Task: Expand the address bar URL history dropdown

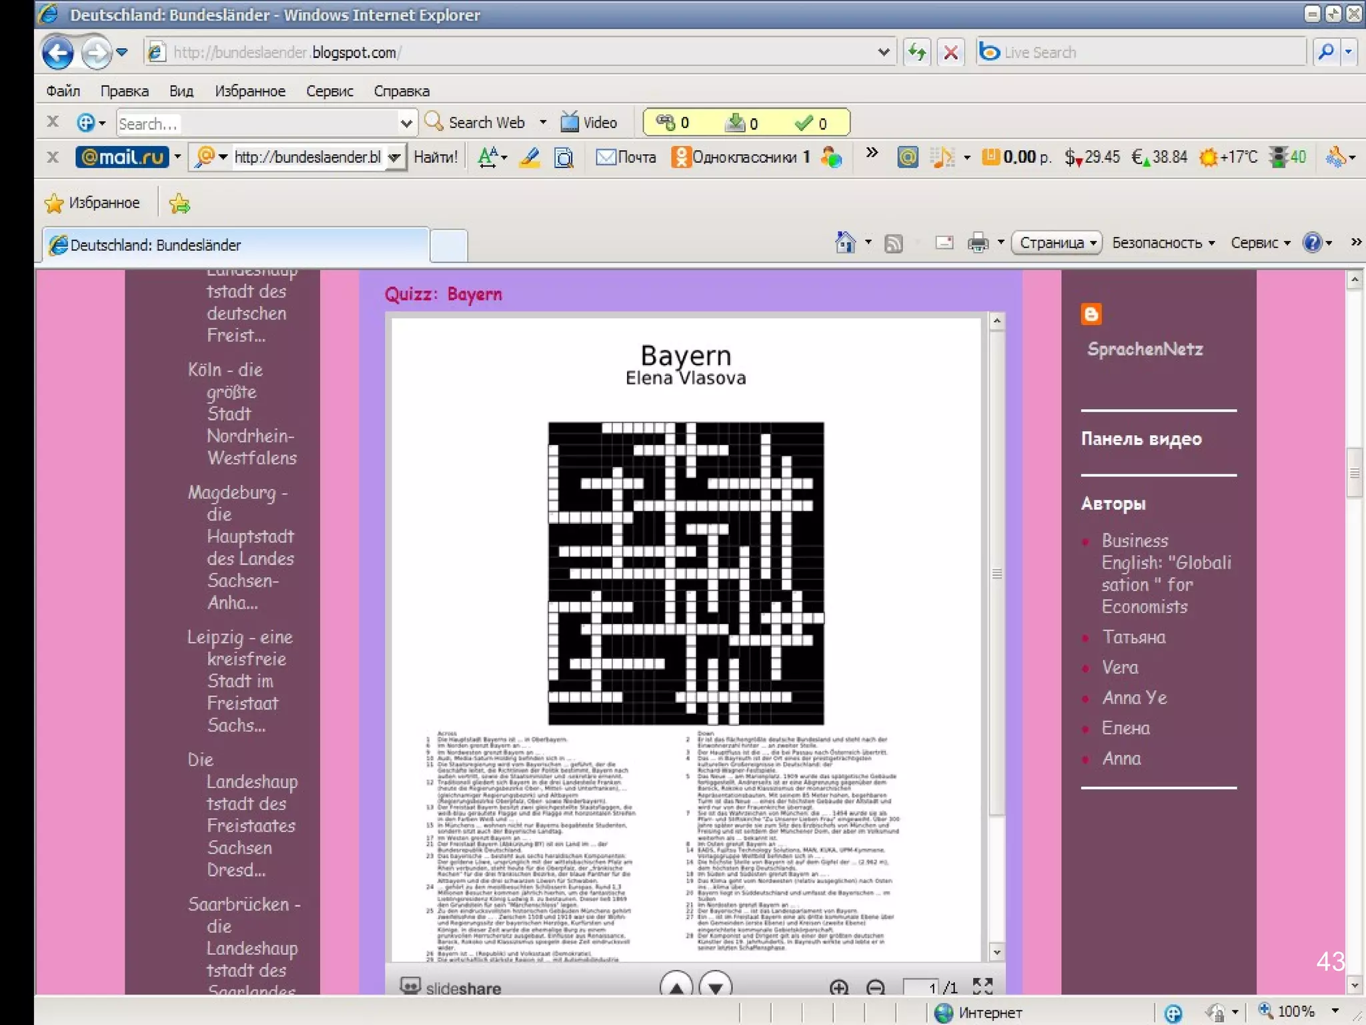Action: point(883,52)
